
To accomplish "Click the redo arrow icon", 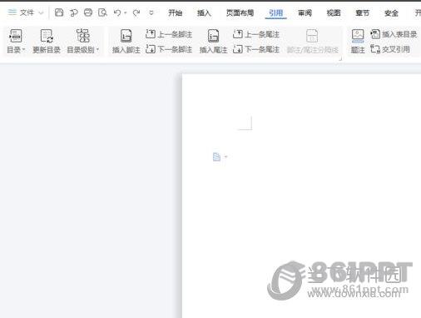I will [136, 12].
